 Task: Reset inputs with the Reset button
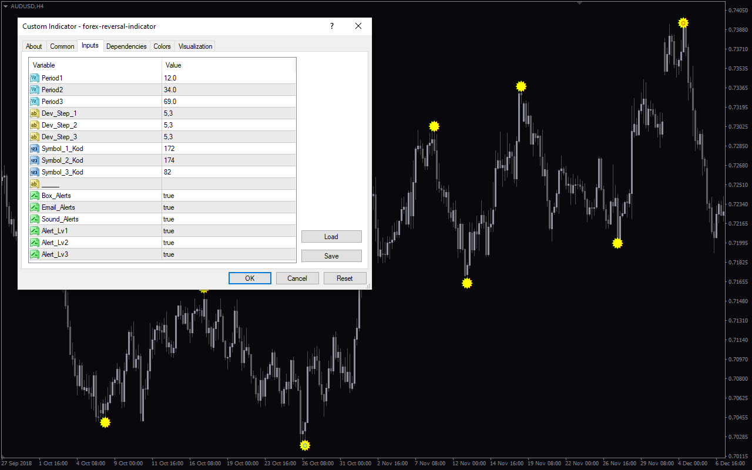click(x=345, y=278)
